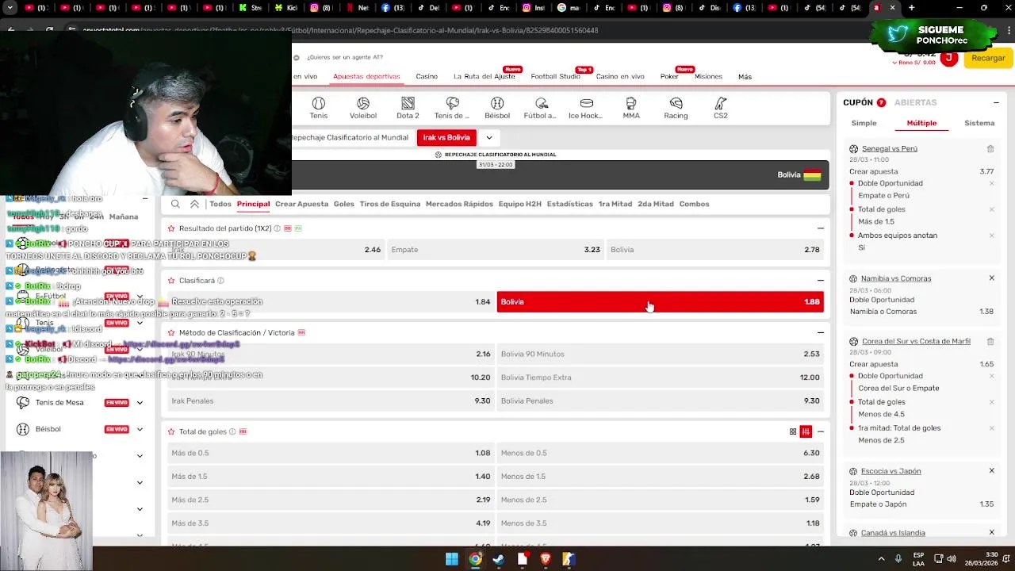Select Empate 3.23 odds
The width and height of the screenshot is (1015, 571).
pos(496,250)
